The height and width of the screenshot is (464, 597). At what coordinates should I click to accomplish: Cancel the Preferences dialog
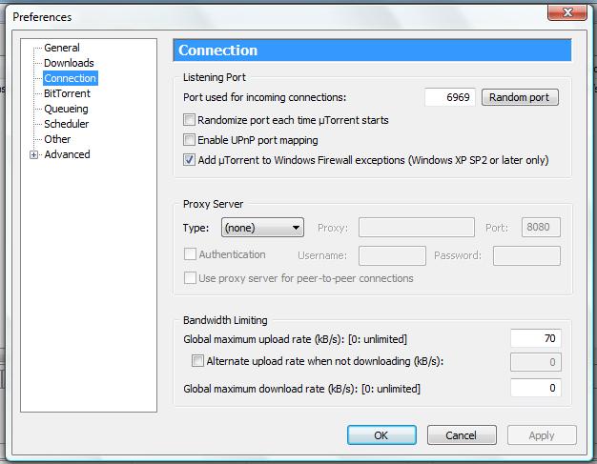point(462,435)
